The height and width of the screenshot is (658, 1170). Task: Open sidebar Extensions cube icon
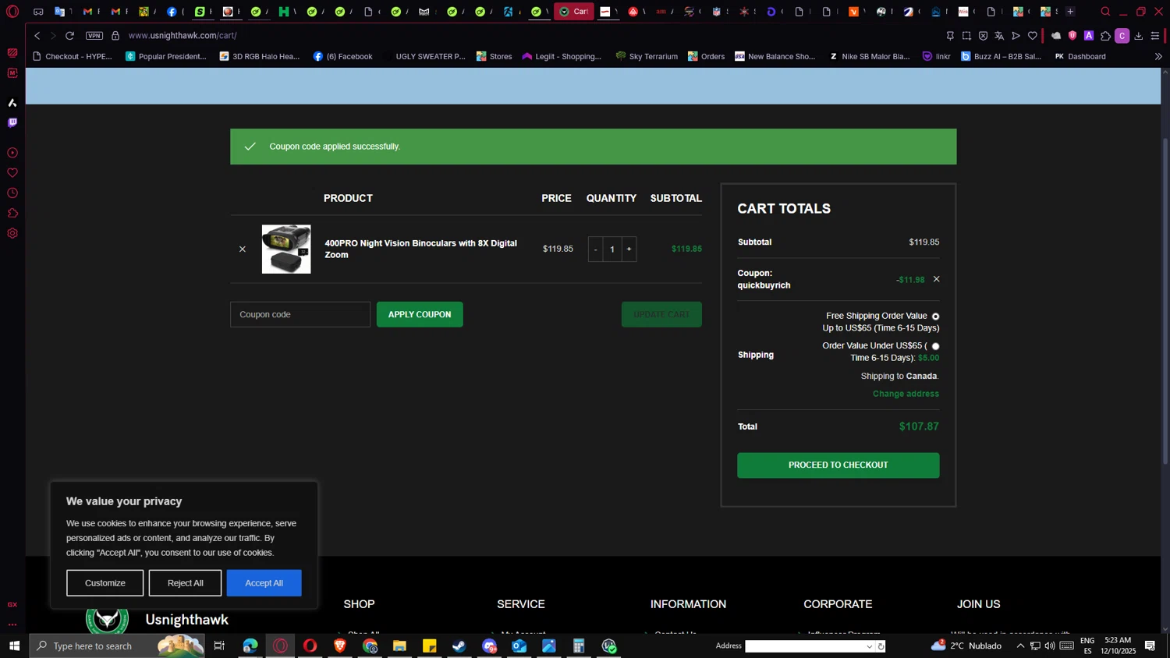pyautogui.click(x=12, y=214)
